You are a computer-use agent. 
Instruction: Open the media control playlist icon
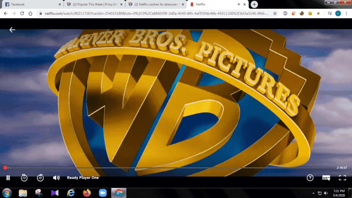click(x=330, y=13)
